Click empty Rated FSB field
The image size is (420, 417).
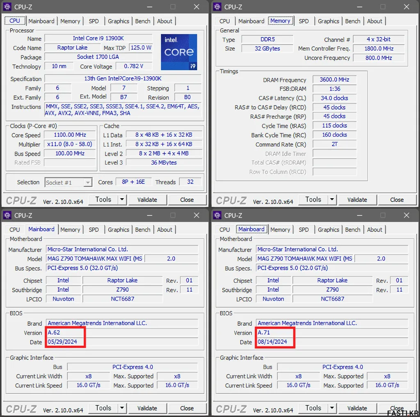(70, 163)
